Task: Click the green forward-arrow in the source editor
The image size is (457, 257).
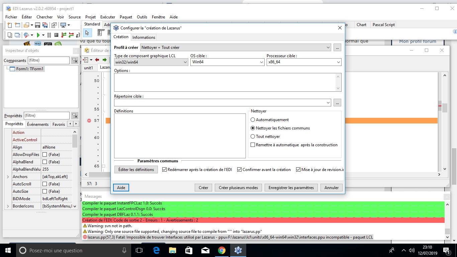Action: click(x=105, y=60)
